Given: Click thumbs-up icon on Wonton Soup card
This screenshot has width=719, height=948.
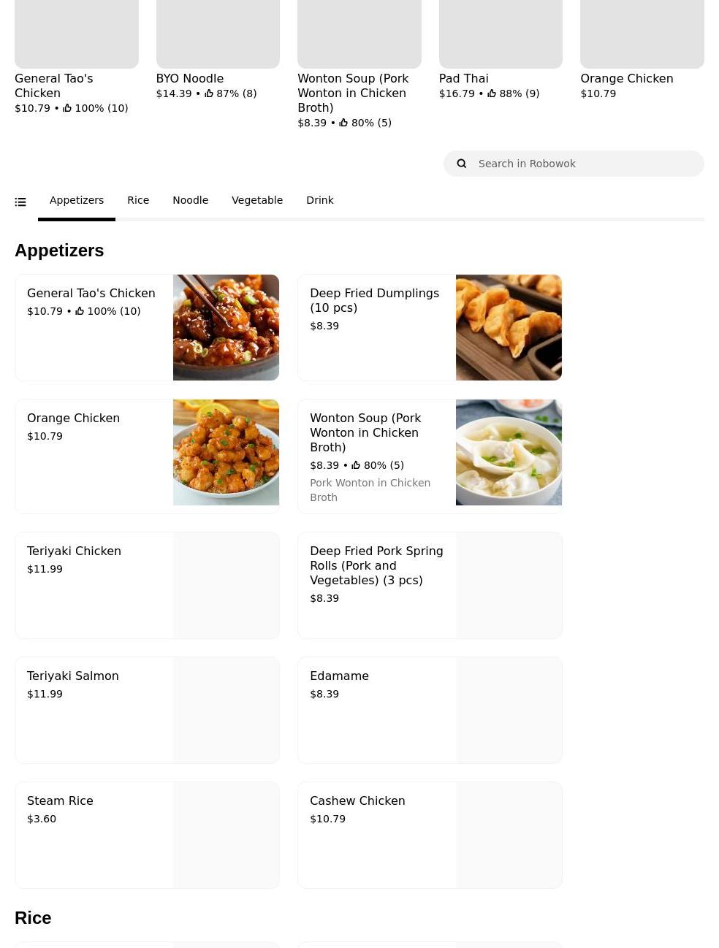Looking at the screenshot, I should click(356, 465).
